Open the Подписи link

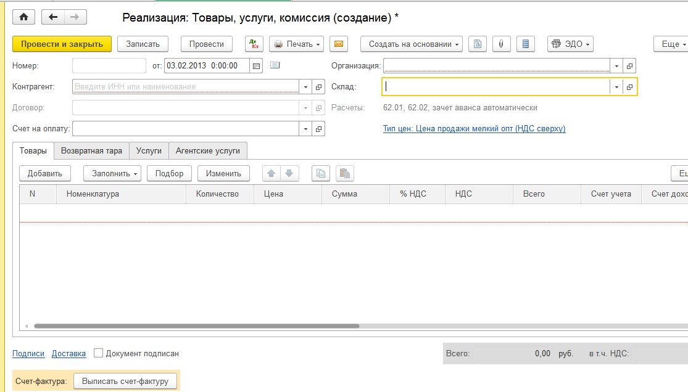[28, 353]
